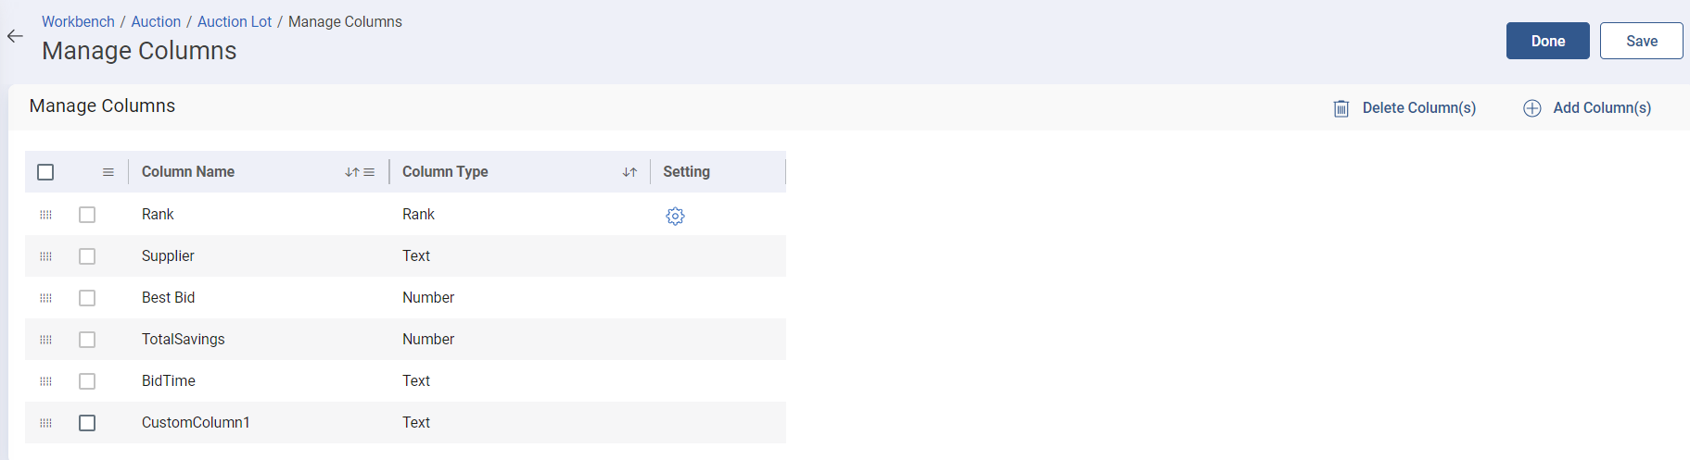Go to Workbench in the breadcrumb
Image resolution: width=1690 pixels, height=460 pixels.
point(78,21)
